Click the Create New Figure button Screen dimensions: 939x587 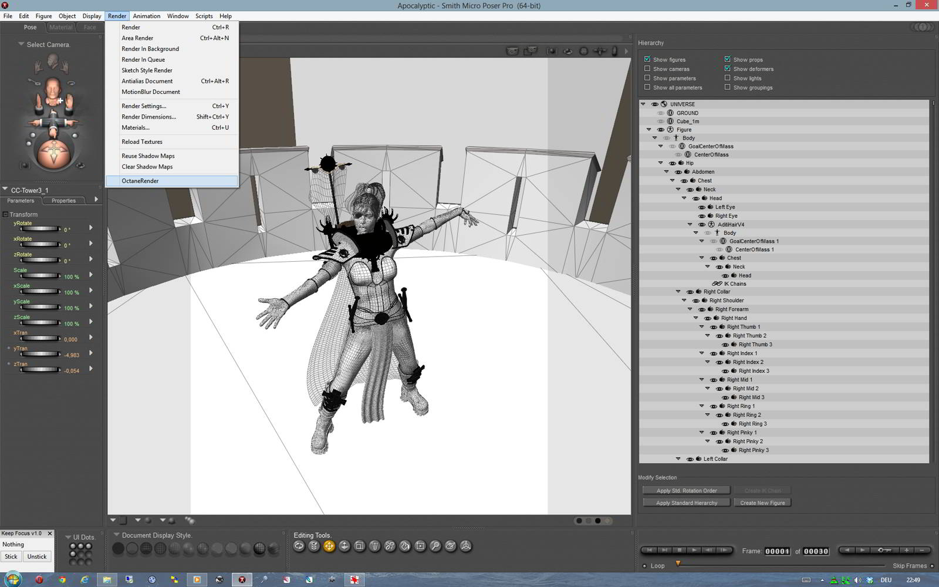pos(762,503)
